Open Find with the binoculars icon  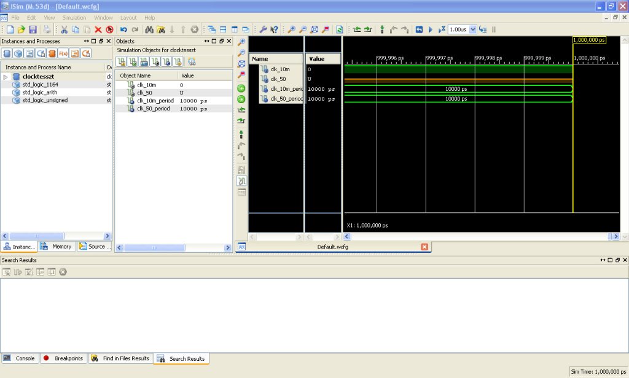(x=149, y=29)
